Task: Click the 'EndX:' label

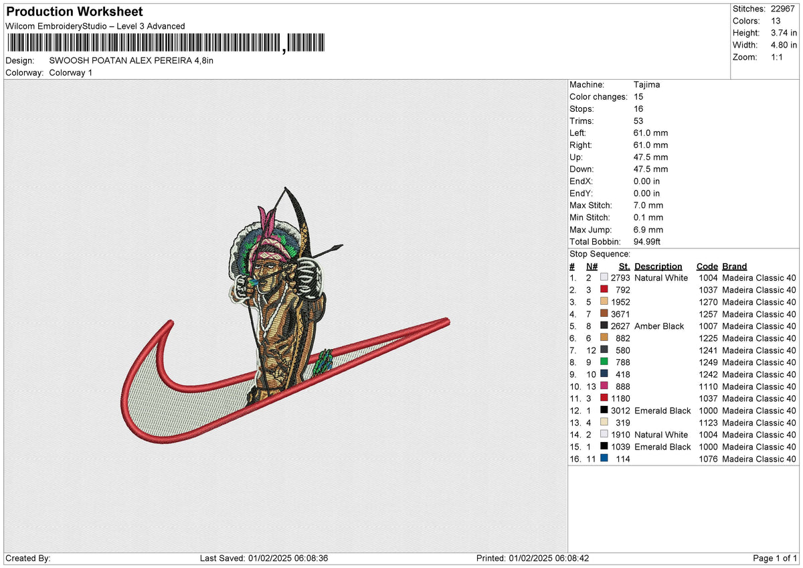Action: point(581,182)
